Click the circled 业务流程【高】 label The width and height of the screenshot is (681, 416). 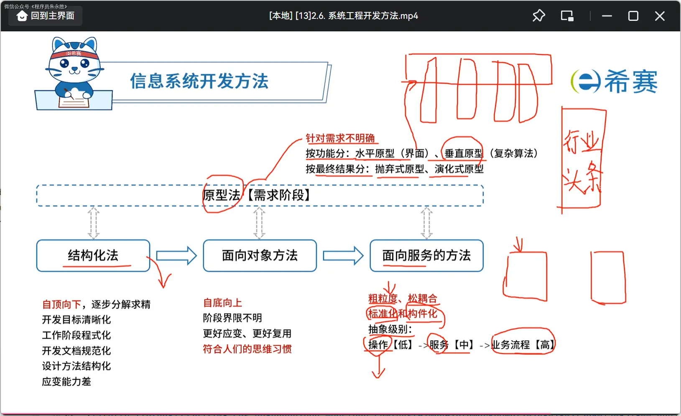pos(523,345)
